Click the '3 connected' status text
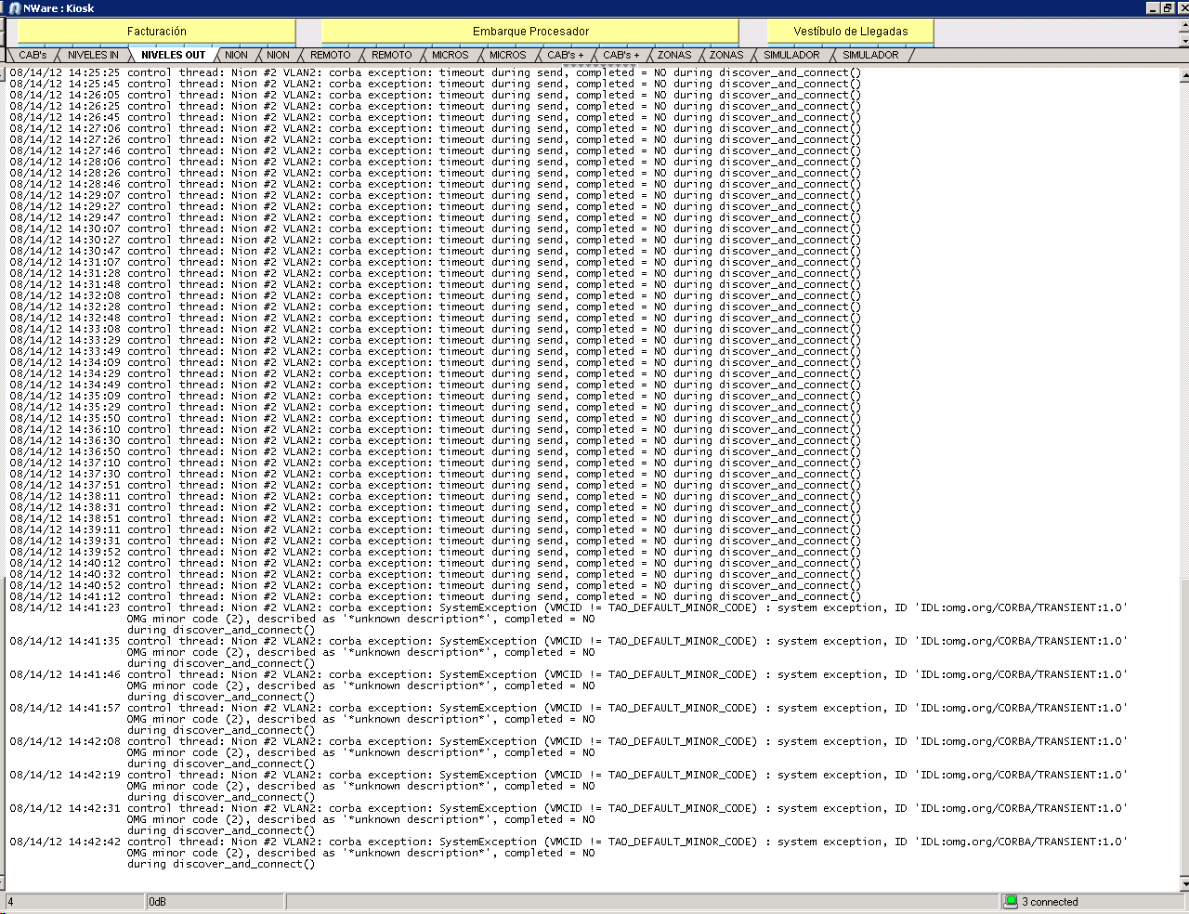This screenshot has width=1189, height=914. 1050,902
